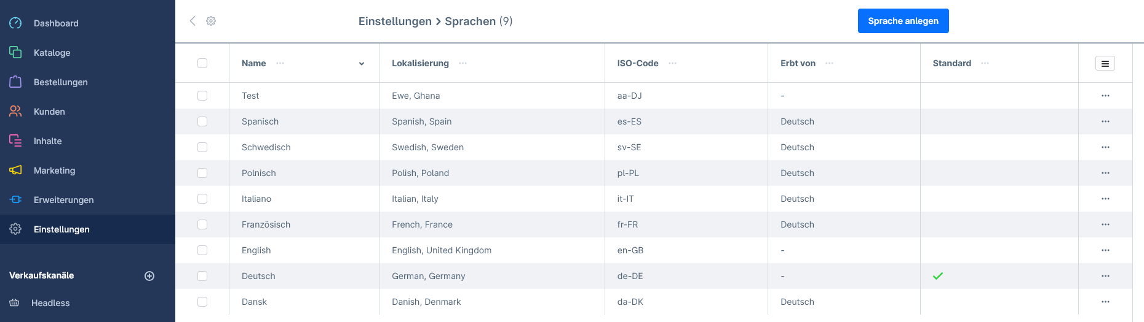Open the Dashboard speedometer icon
This screenshot has height=322, width=1144.
15,23
